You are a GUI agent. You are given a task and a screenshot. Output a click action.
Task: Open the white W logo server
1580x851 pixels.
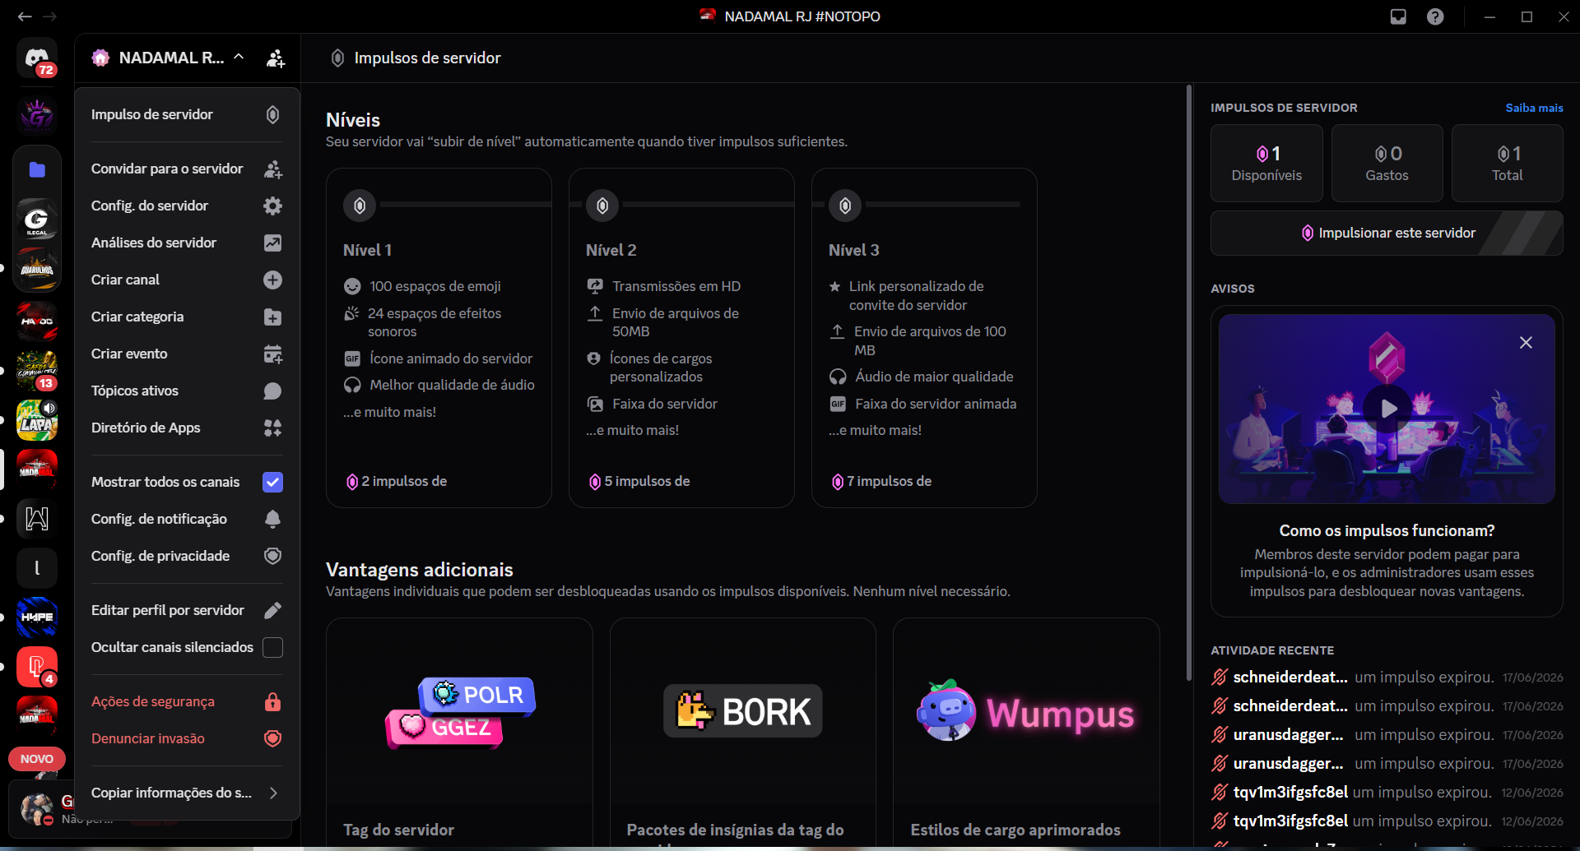pyautogui.click(x=37, y=519)
